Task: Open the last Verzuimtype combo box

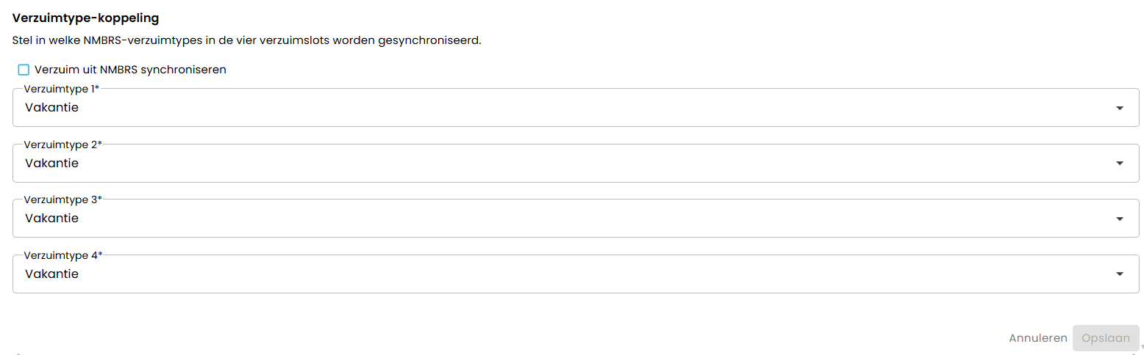Action: tap(576, 274)
